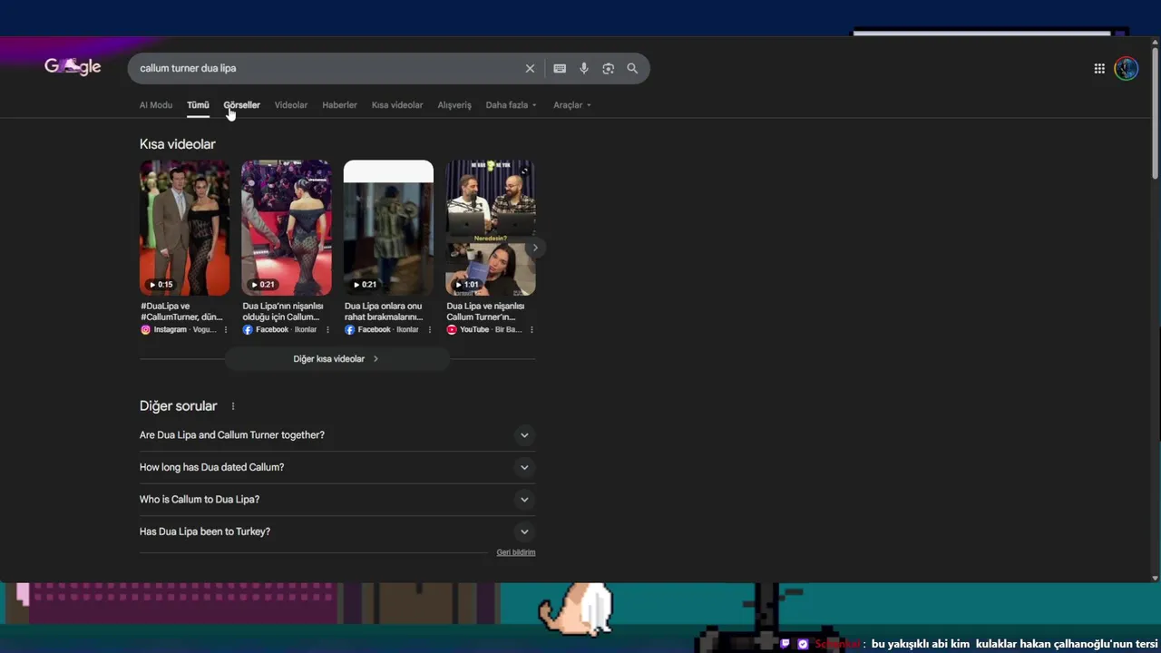Expand 'Who is Callum to Dua Lipa?'
This screenshot has width=1161, height=653.
337,500
